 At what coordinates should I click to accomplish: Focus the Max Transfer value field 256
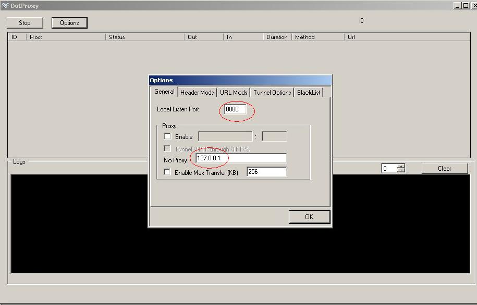(x=266, y=172)
